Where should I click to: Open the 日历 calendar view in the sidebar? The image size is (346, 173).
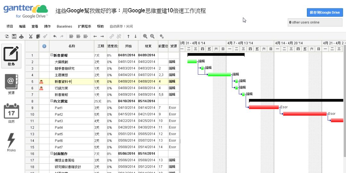tap(11, 114)
